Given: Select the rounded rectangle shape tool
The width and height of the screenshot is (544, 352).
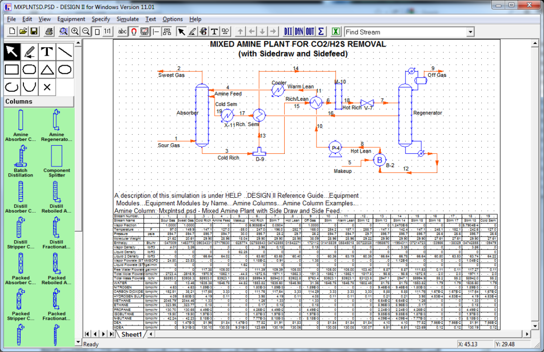Looking at the screenshot, I should point(30,69).
